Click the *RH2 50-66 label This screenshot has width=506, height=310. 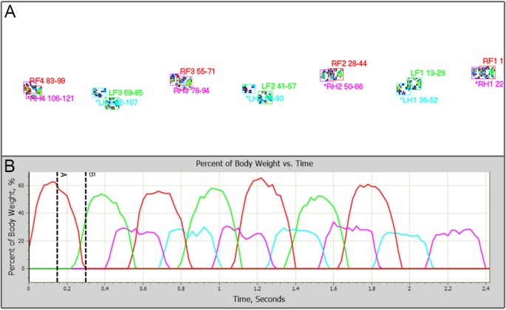click(343, 86)
